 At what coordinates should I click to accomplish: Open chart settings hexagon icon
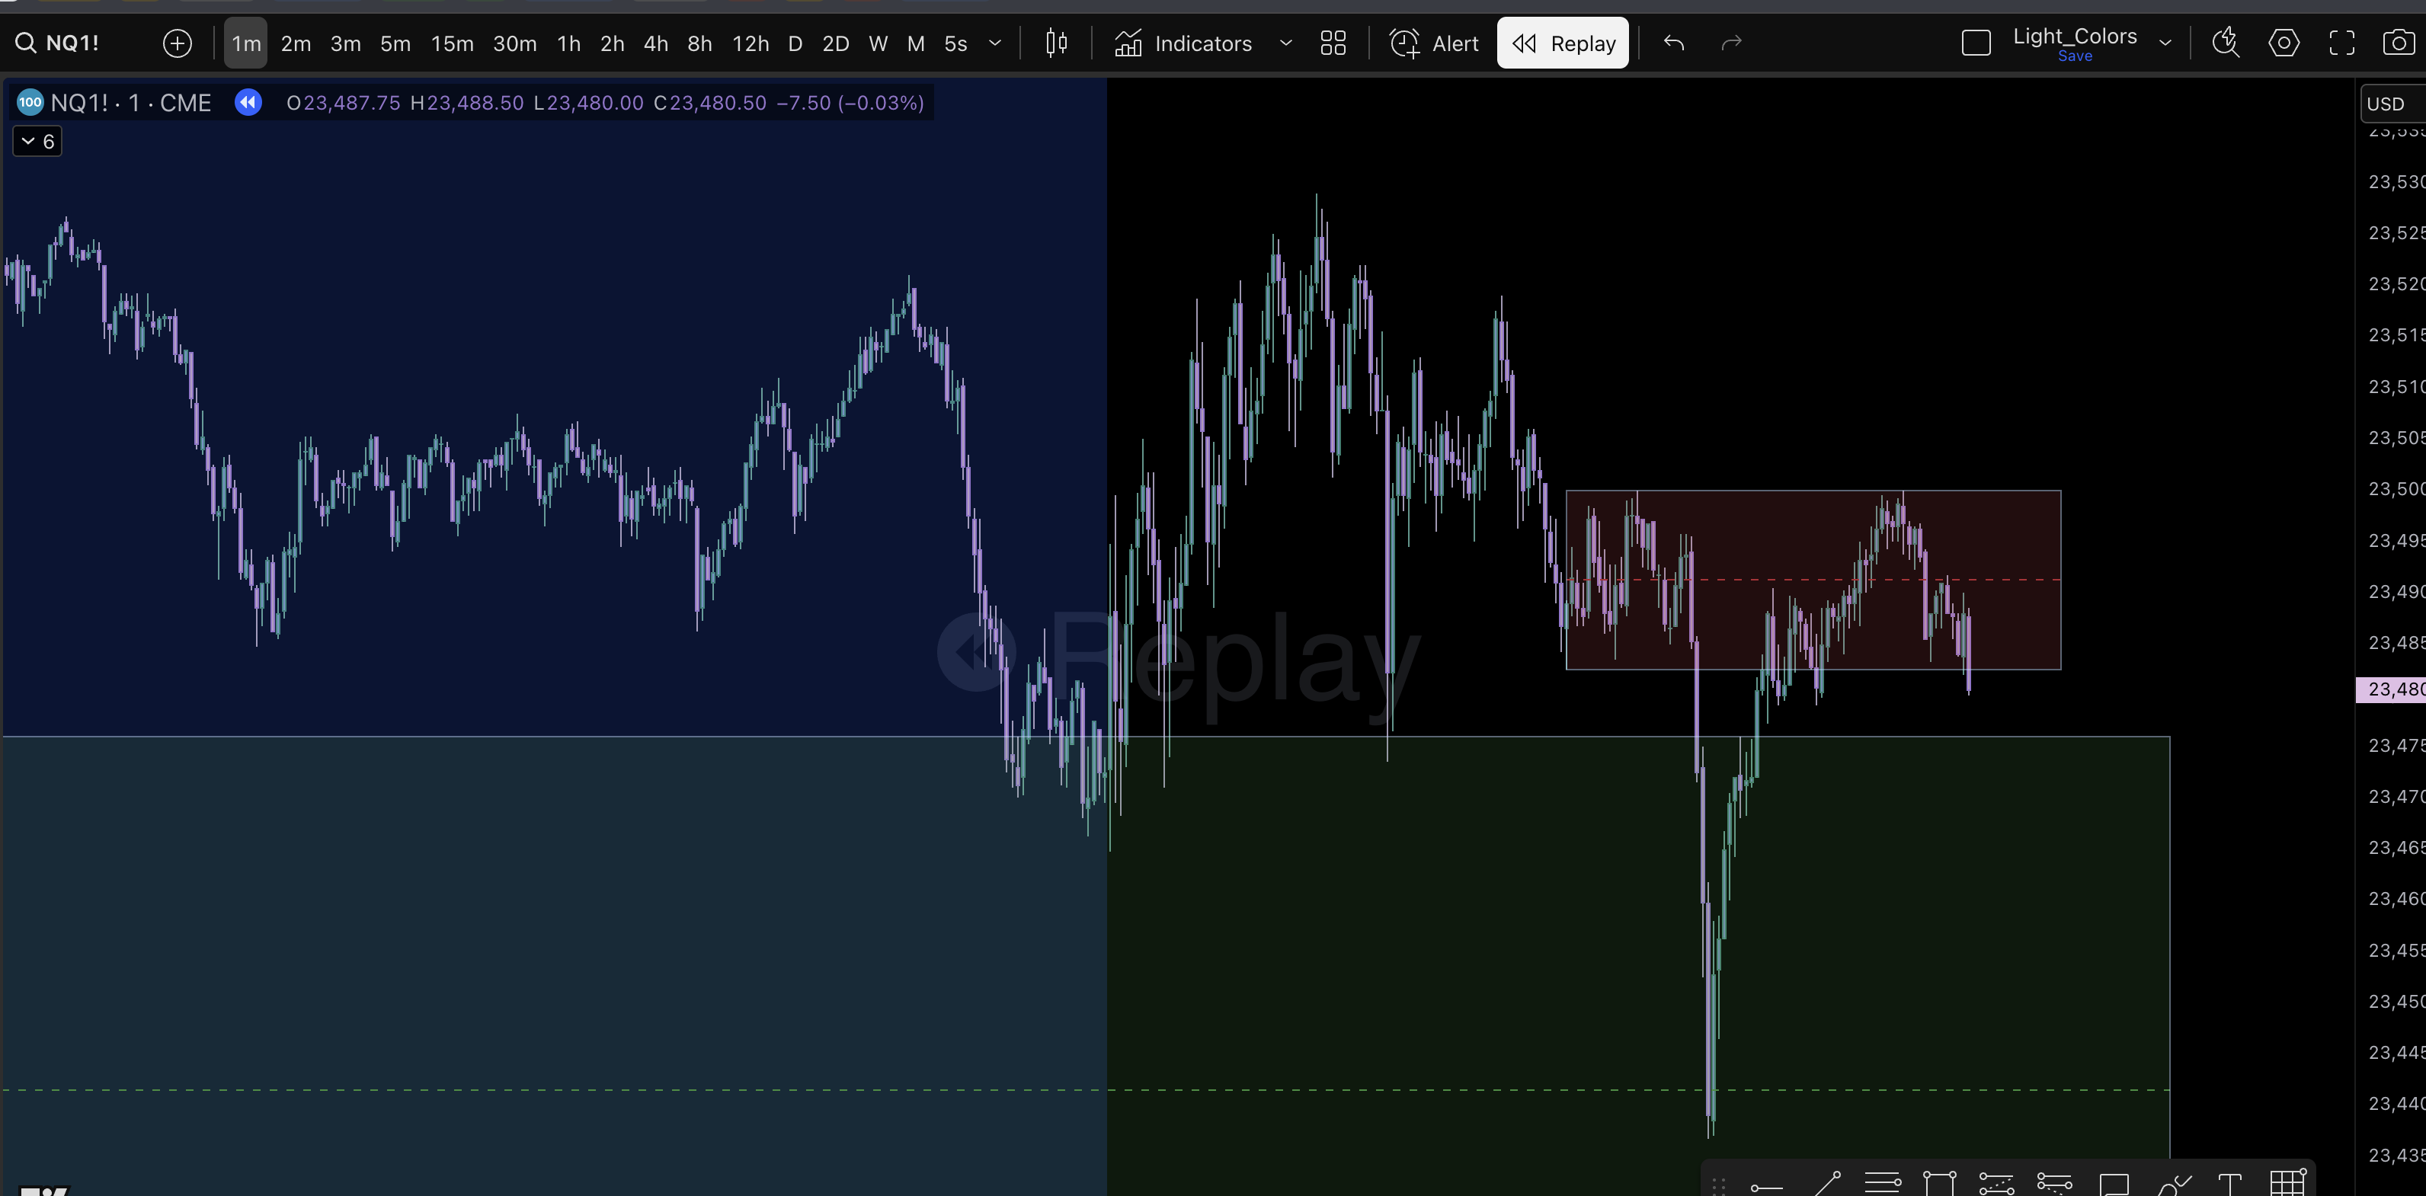[2284, 43]
